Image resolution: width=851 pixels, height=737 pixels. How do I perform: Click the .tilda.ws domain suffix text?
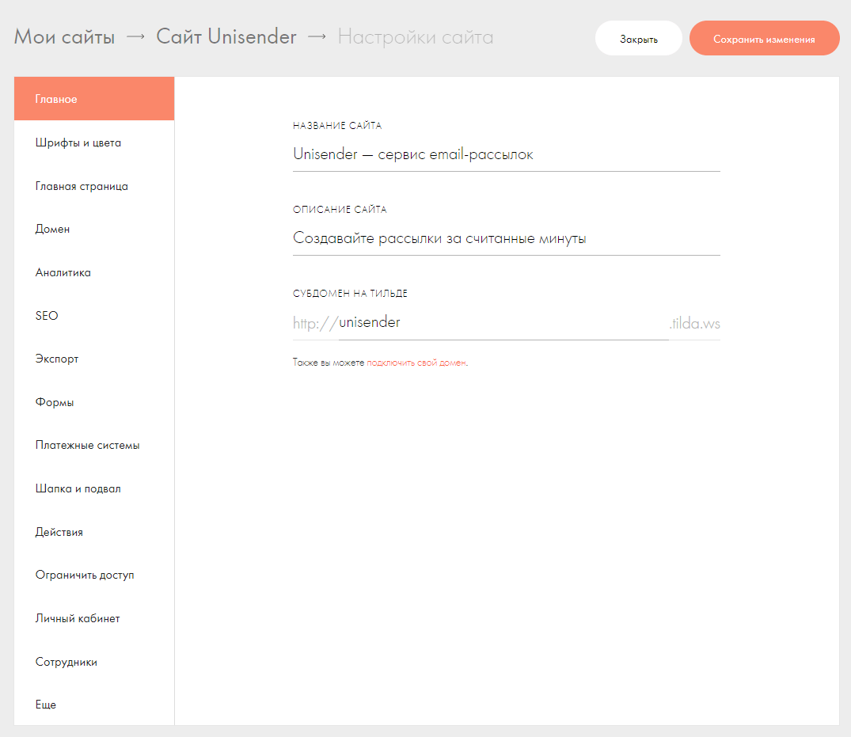point(695,324)
